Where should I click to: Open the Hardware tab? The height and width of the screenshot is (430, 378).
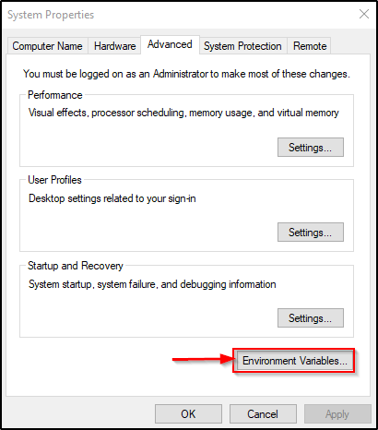click(x=114, y=46)
